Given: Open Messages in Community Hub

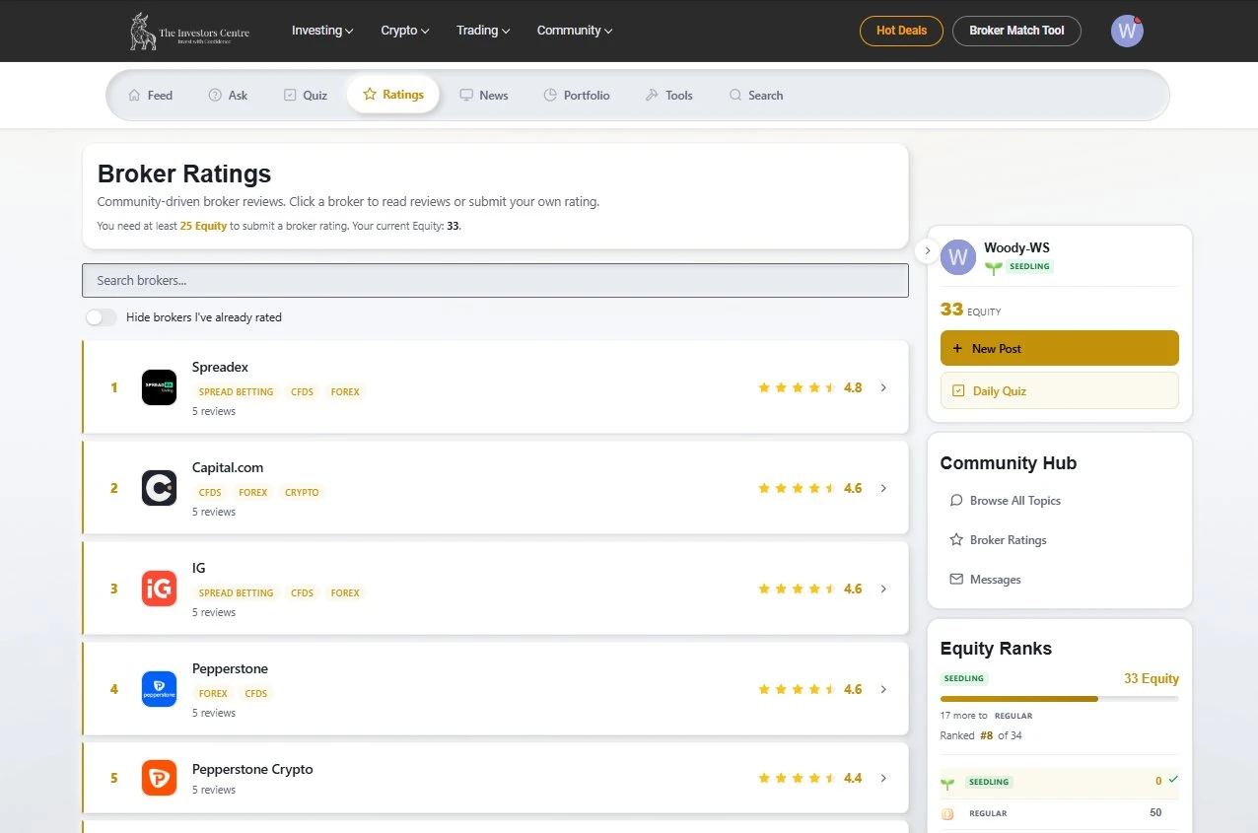Looking at the screenshot, I should point(986,580).
